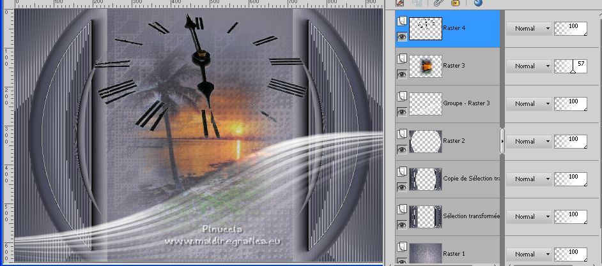Image resolution: width=602 pixels, height=266 pixels.
Task: Toggle the eye icon for Raster 2
Action: (402, 149)
